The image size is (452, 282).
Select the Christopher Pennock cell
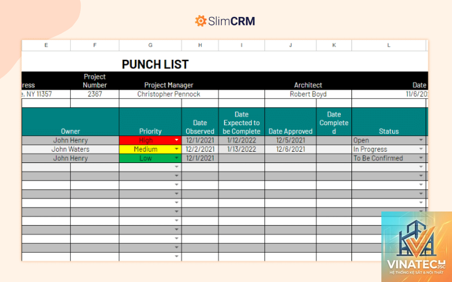(168, 94)
